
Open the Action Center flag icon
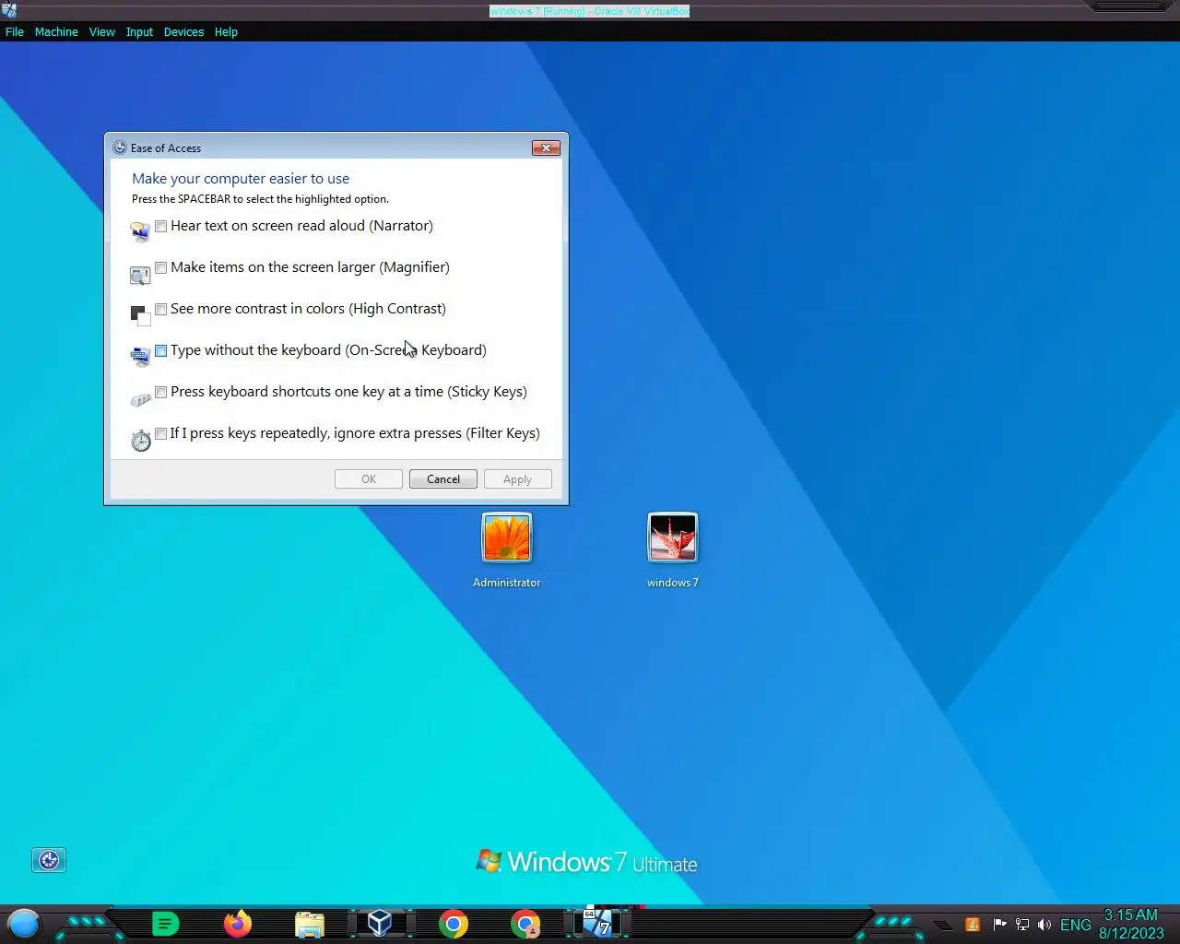(x=999, y=925)
